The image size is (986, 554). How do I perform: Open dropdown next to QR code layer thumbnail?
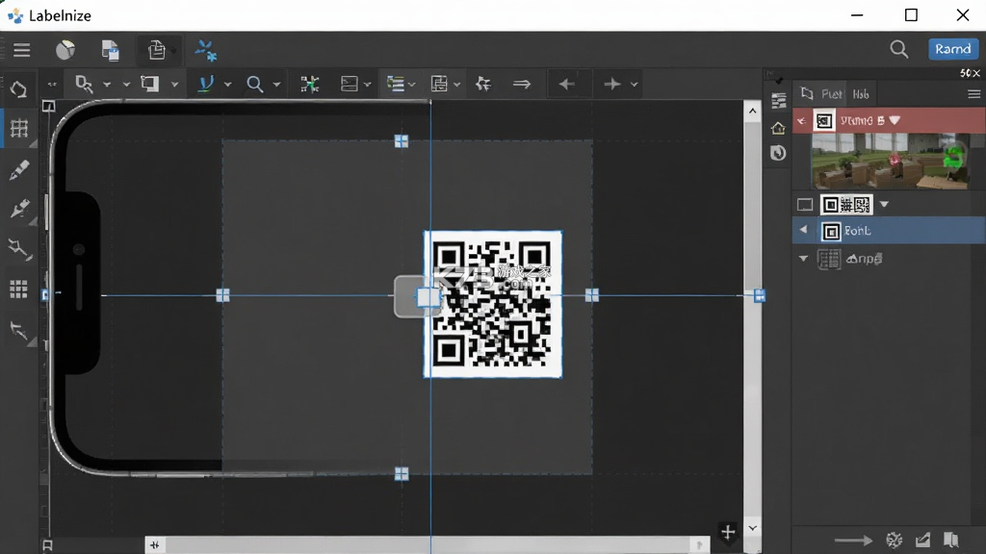884,204
